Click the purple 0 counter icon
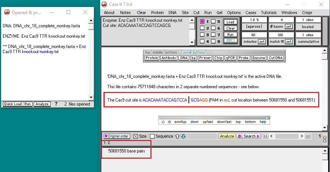This screenshot has width=330, height=172. [x=239, y=136]
